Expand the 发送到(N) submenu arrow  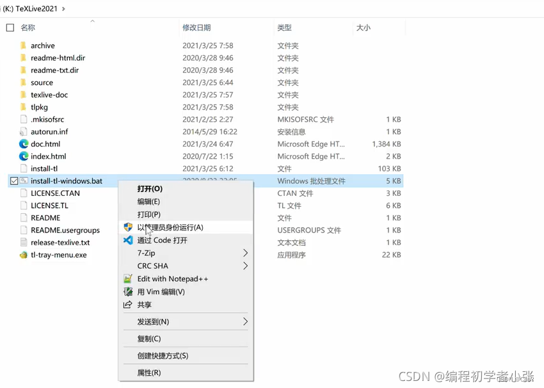pyautogui.click(x=245, y=321)
